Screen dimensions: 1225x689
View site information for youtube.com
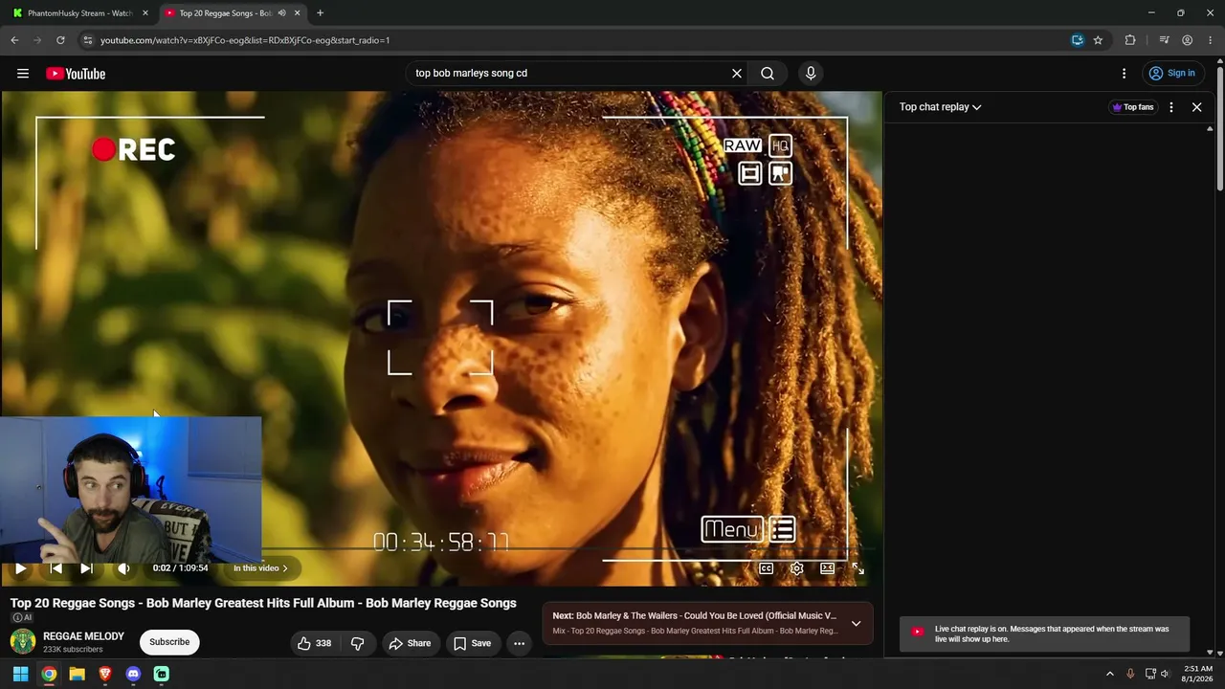point(87,40)
